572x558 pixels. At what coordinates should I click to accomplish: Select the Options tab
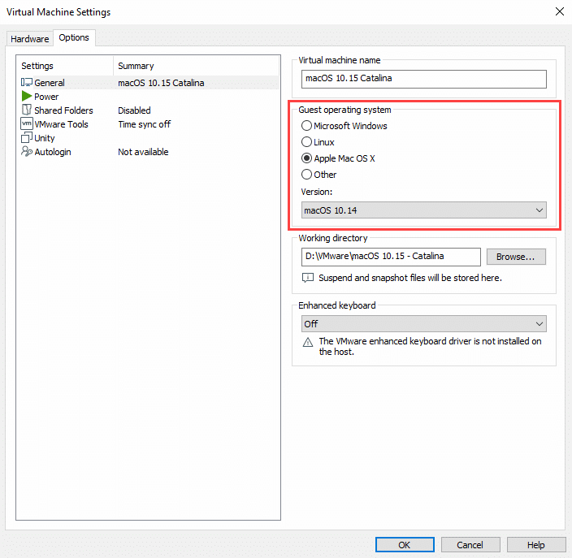pyautogui.click(x=74, y=38)
